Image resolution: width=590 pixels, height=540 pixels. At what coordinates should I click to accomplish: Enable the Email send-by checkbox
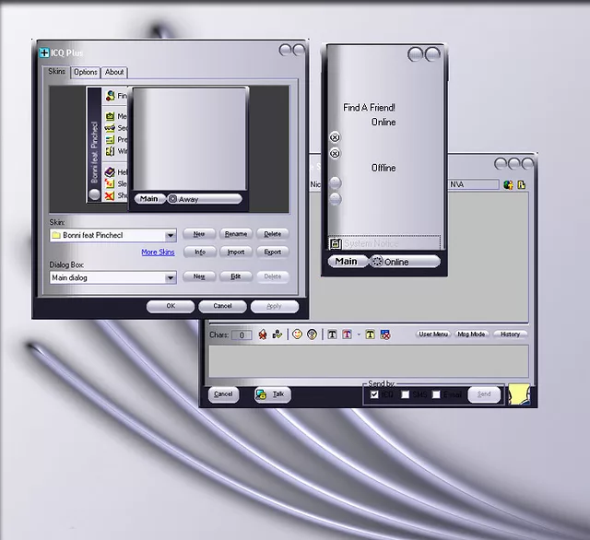436,394
